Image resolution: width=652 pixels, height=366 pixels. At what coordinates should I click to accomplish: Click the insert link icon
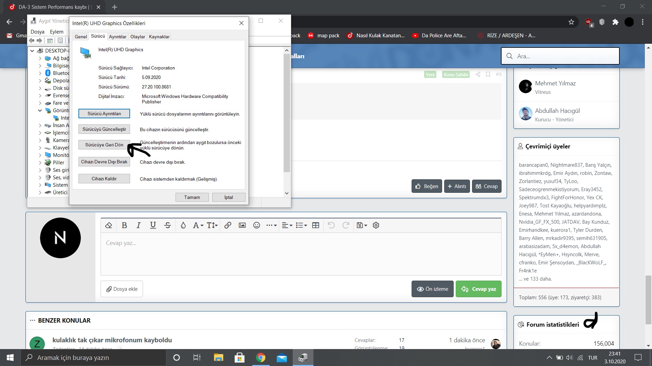click(x=228, y=225)
